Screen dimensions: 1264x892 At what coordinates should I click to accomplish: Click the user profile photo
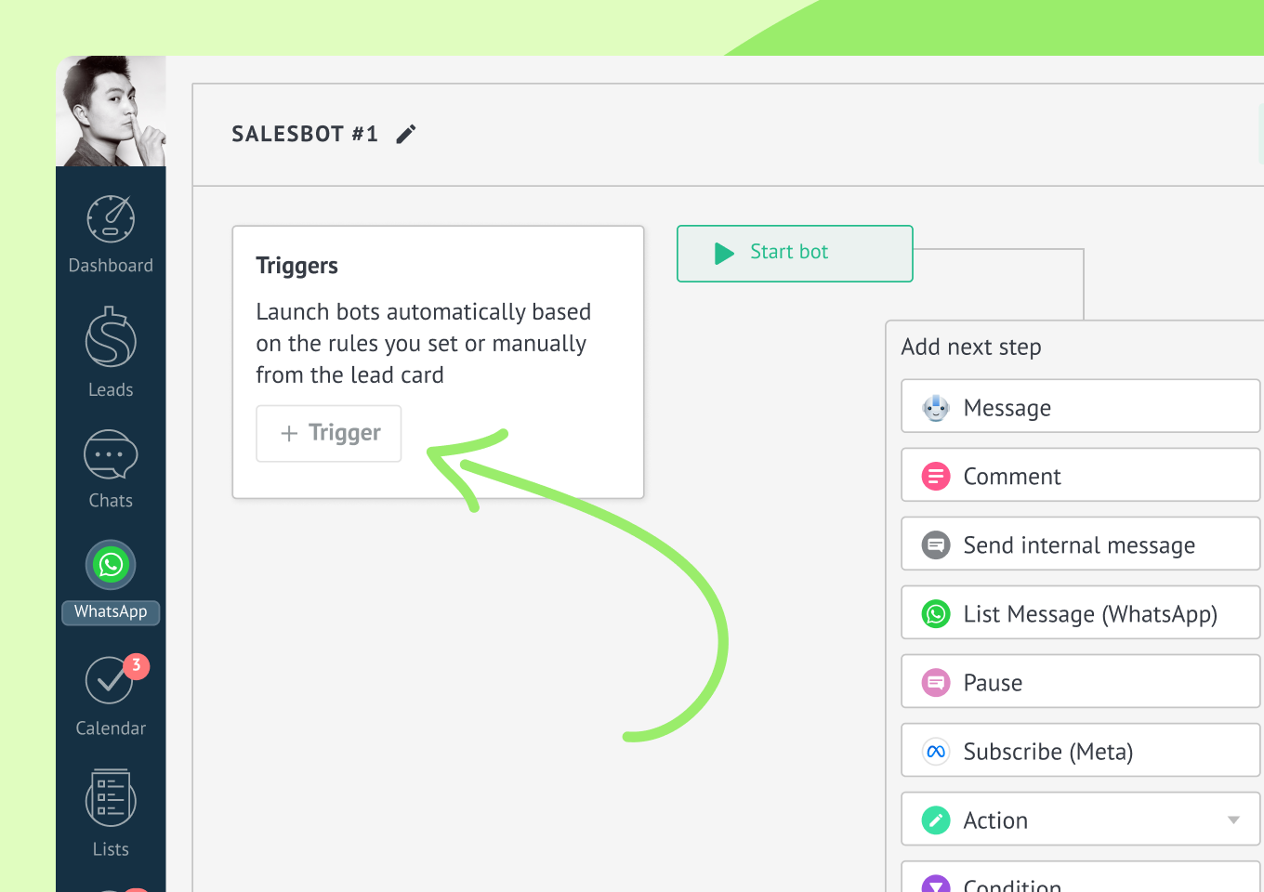tap(111, 111)
